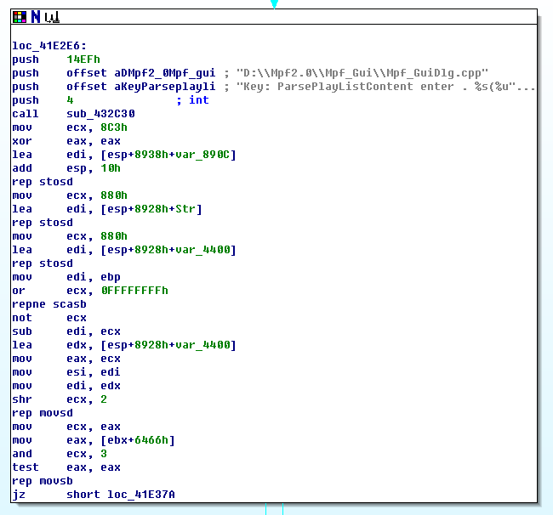Click the "rep movsd" instruction
553x515 pixels.
pyautogui.click(x=43, y=413)
